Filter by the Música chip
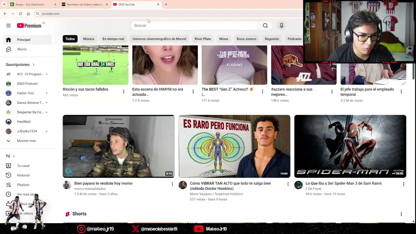Screen dimensions: 416x234 coord(88,39)
